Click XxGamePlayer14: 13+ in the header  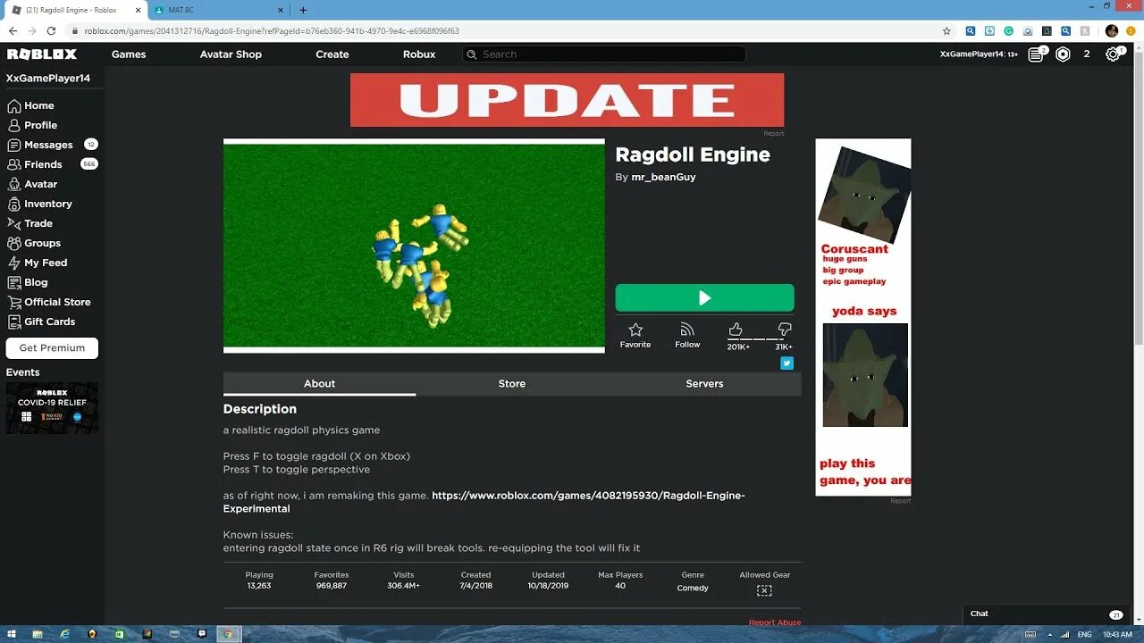[x=979, y=54]
